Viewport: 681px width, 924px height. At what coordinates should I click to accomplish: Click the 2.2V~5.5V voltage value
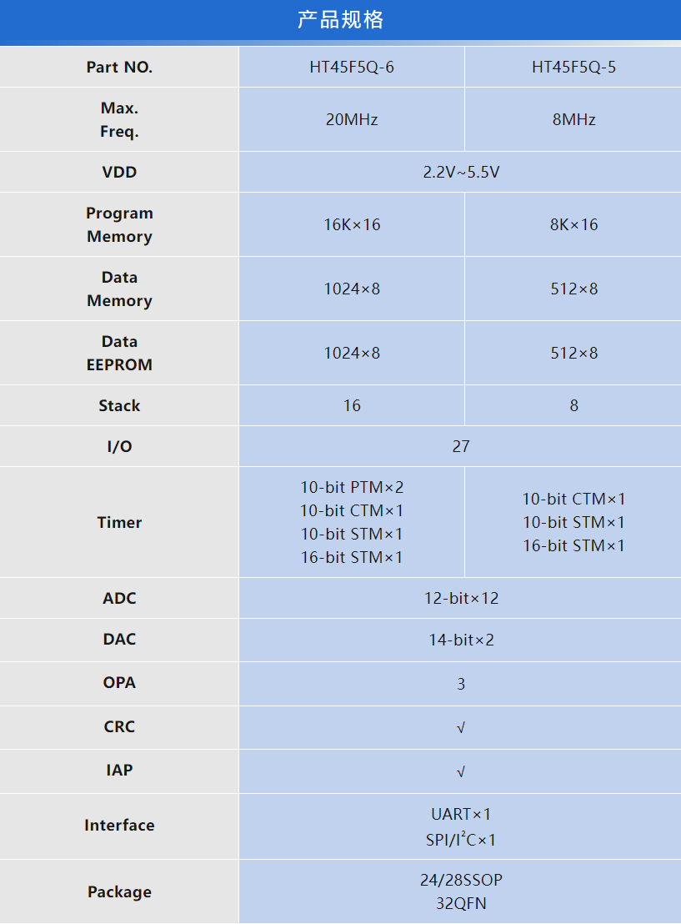pos(461,173)
